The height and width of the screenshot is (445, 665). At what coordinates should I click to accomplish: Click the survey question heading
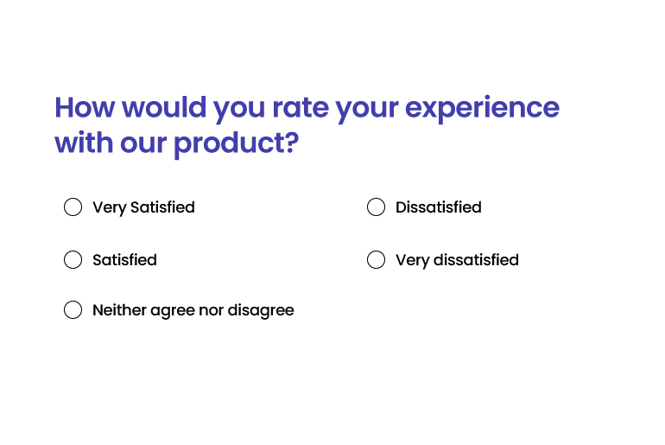[307, 125]
